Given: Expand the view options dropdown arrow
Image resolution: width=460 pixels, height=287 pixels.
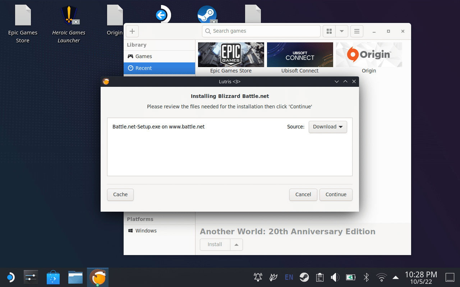Looking at the screenshot, I should tap(342, 31).
